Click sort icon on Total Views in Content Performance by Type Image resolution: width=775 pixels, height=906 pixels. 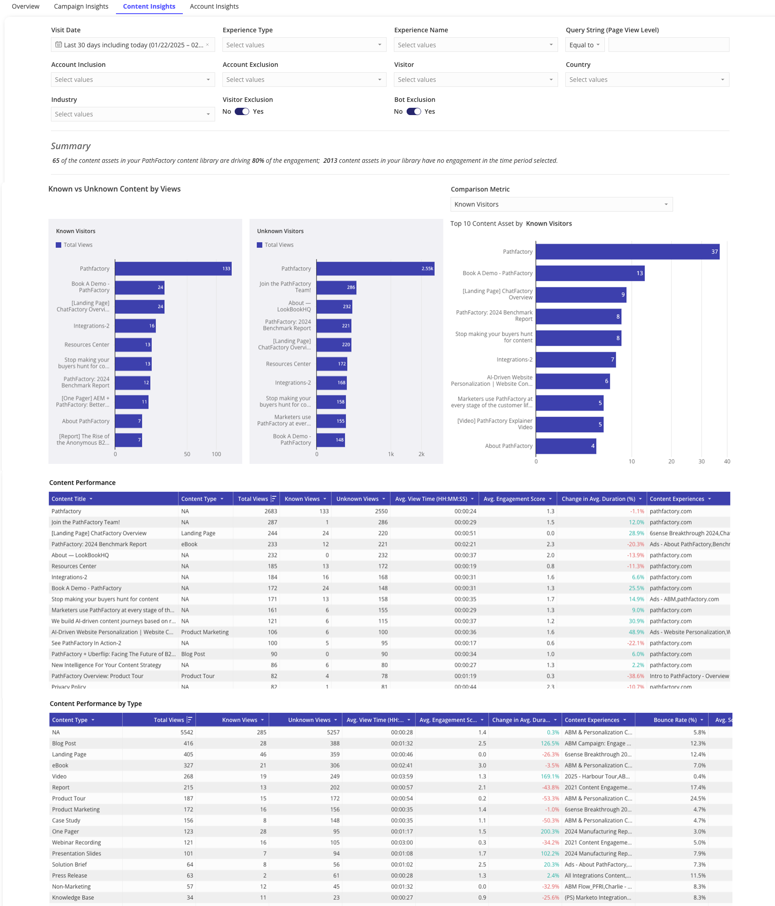[x=190, y=720]
